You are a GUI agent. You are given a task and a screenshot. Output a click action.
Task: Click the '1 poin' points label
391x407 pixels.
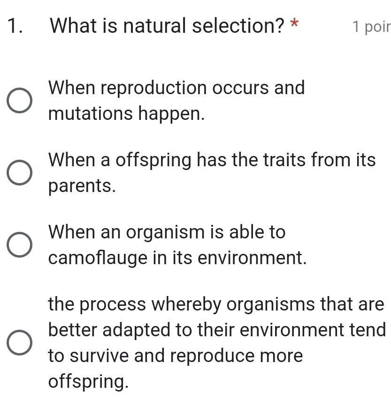(x=372, y=27)
